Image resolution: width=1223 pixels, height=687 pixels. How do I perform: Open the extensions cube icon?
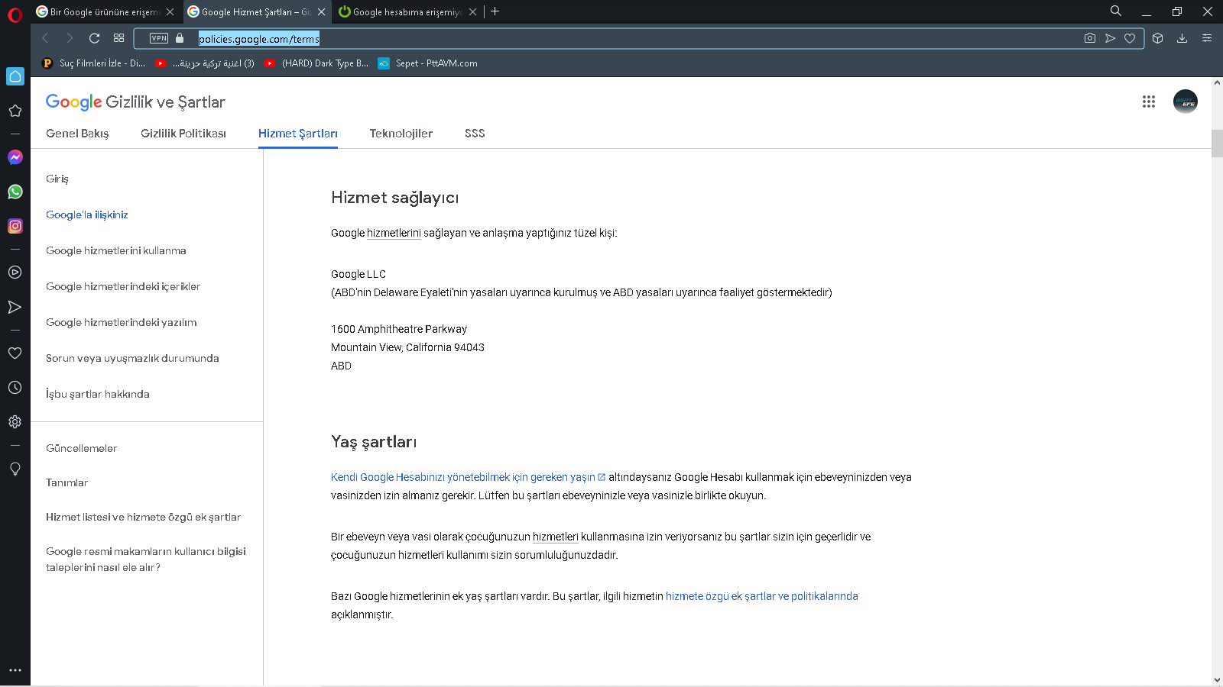(1157, 38)
